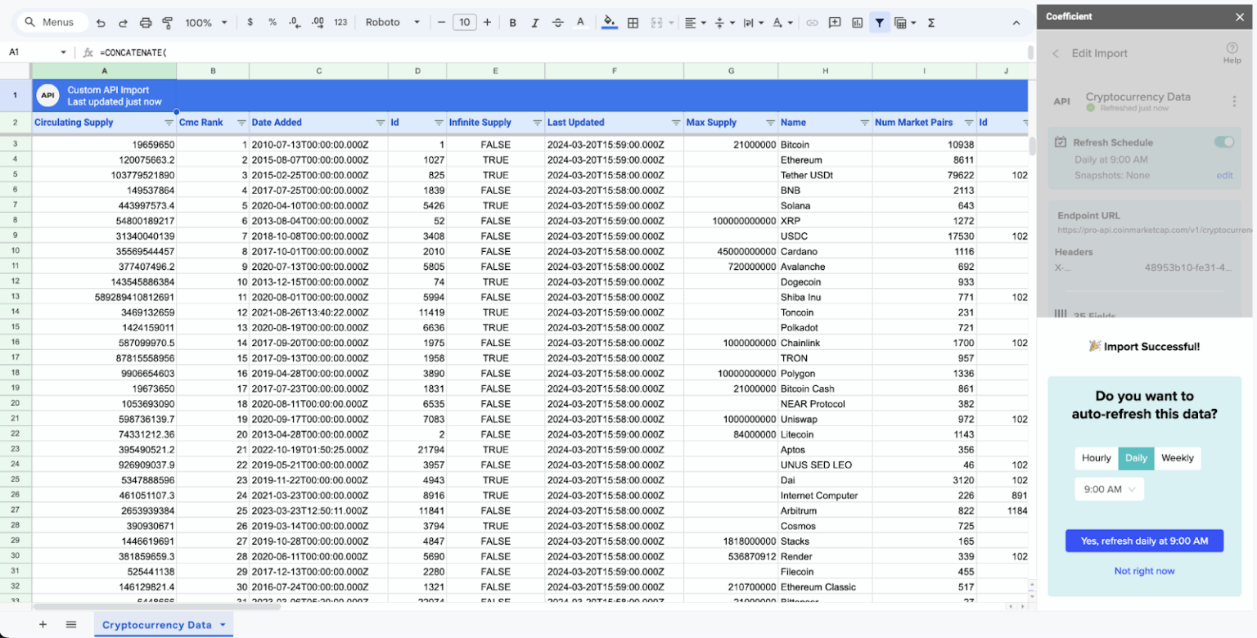The height and width of the screenshot is (638, 1257).
Task: Open the Menus search box
Action: point(51,22)
